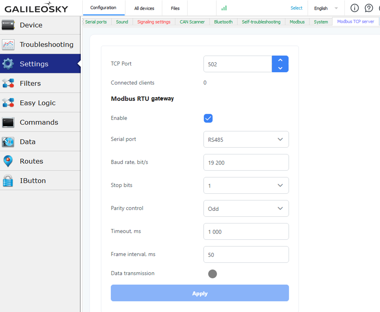Open the Stop bits dropdown
Image resolution: width=380 pixels, height=312 pixels.
tap(246, 185)
